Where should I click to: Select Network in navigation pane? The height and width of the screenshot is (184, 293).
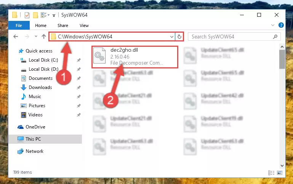pyautogui.click(x=34, y=151)
